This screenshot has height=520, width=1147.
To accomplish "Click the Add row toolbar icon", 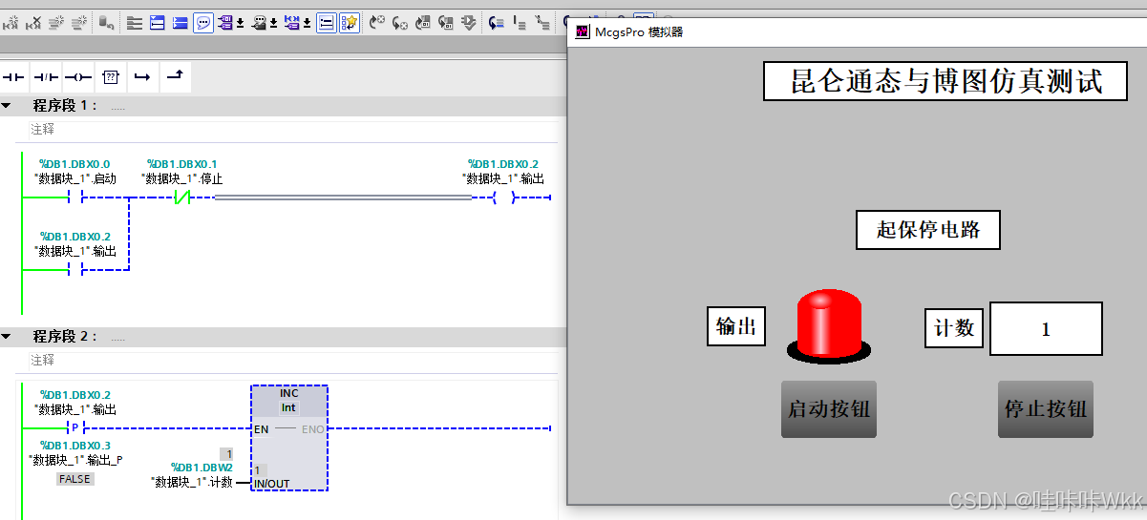I will point(79,22).
